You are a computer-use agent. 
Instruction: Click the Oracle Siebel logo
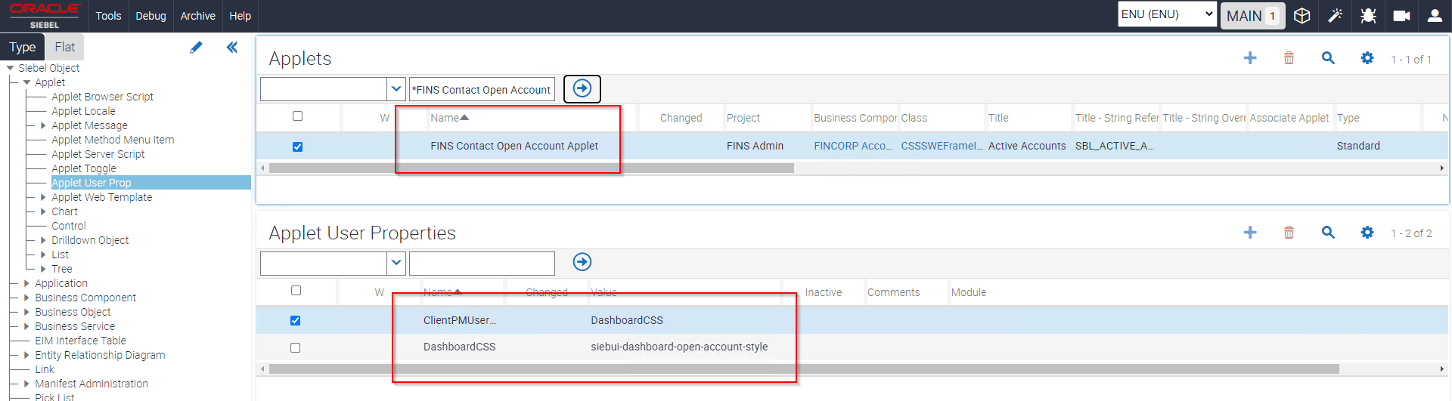[44, 15]
